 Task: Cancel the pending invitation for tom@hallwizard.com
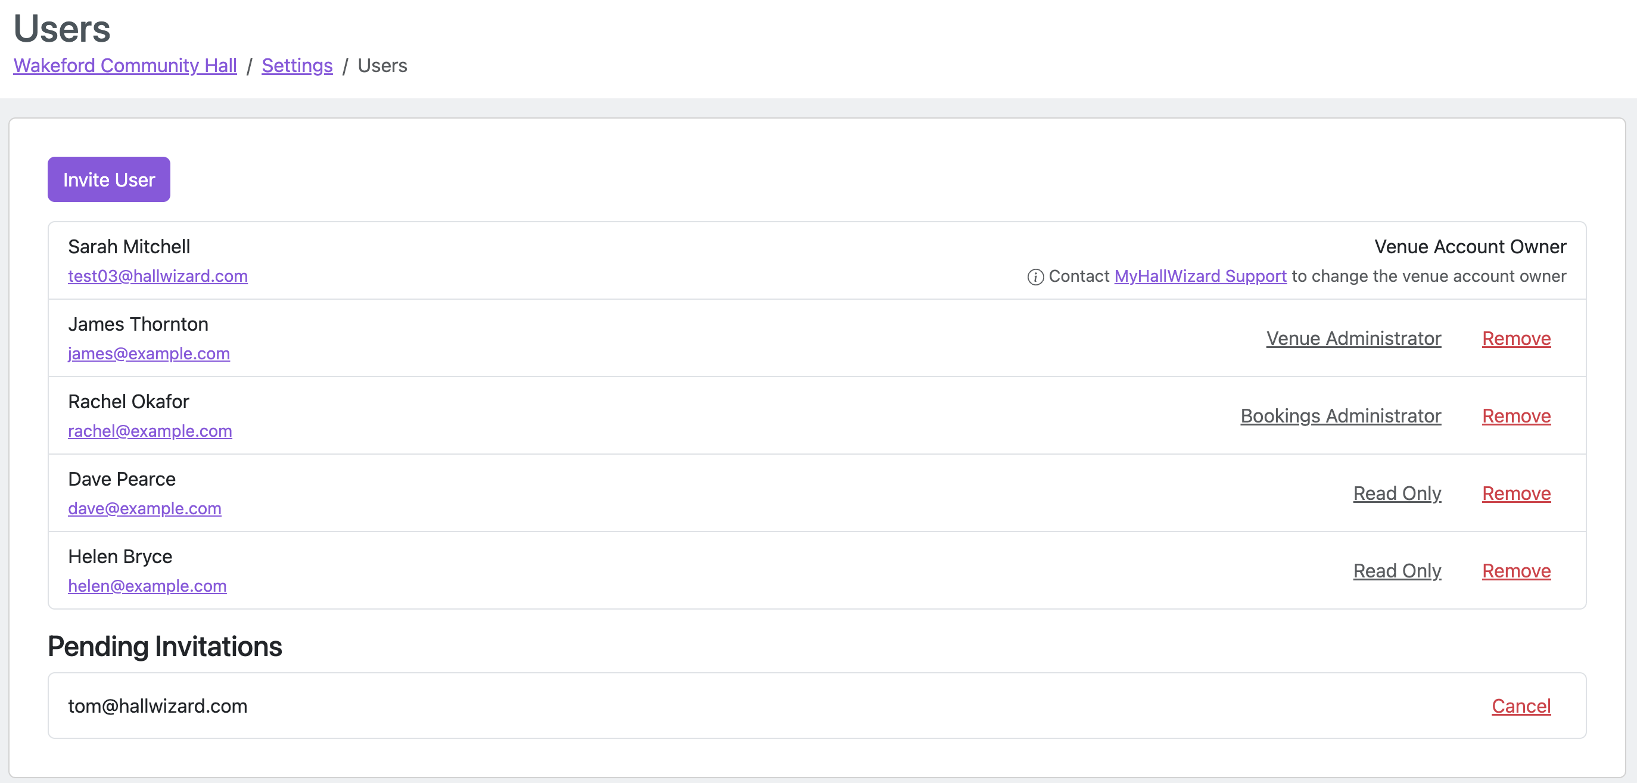[x=1521, y=706]
